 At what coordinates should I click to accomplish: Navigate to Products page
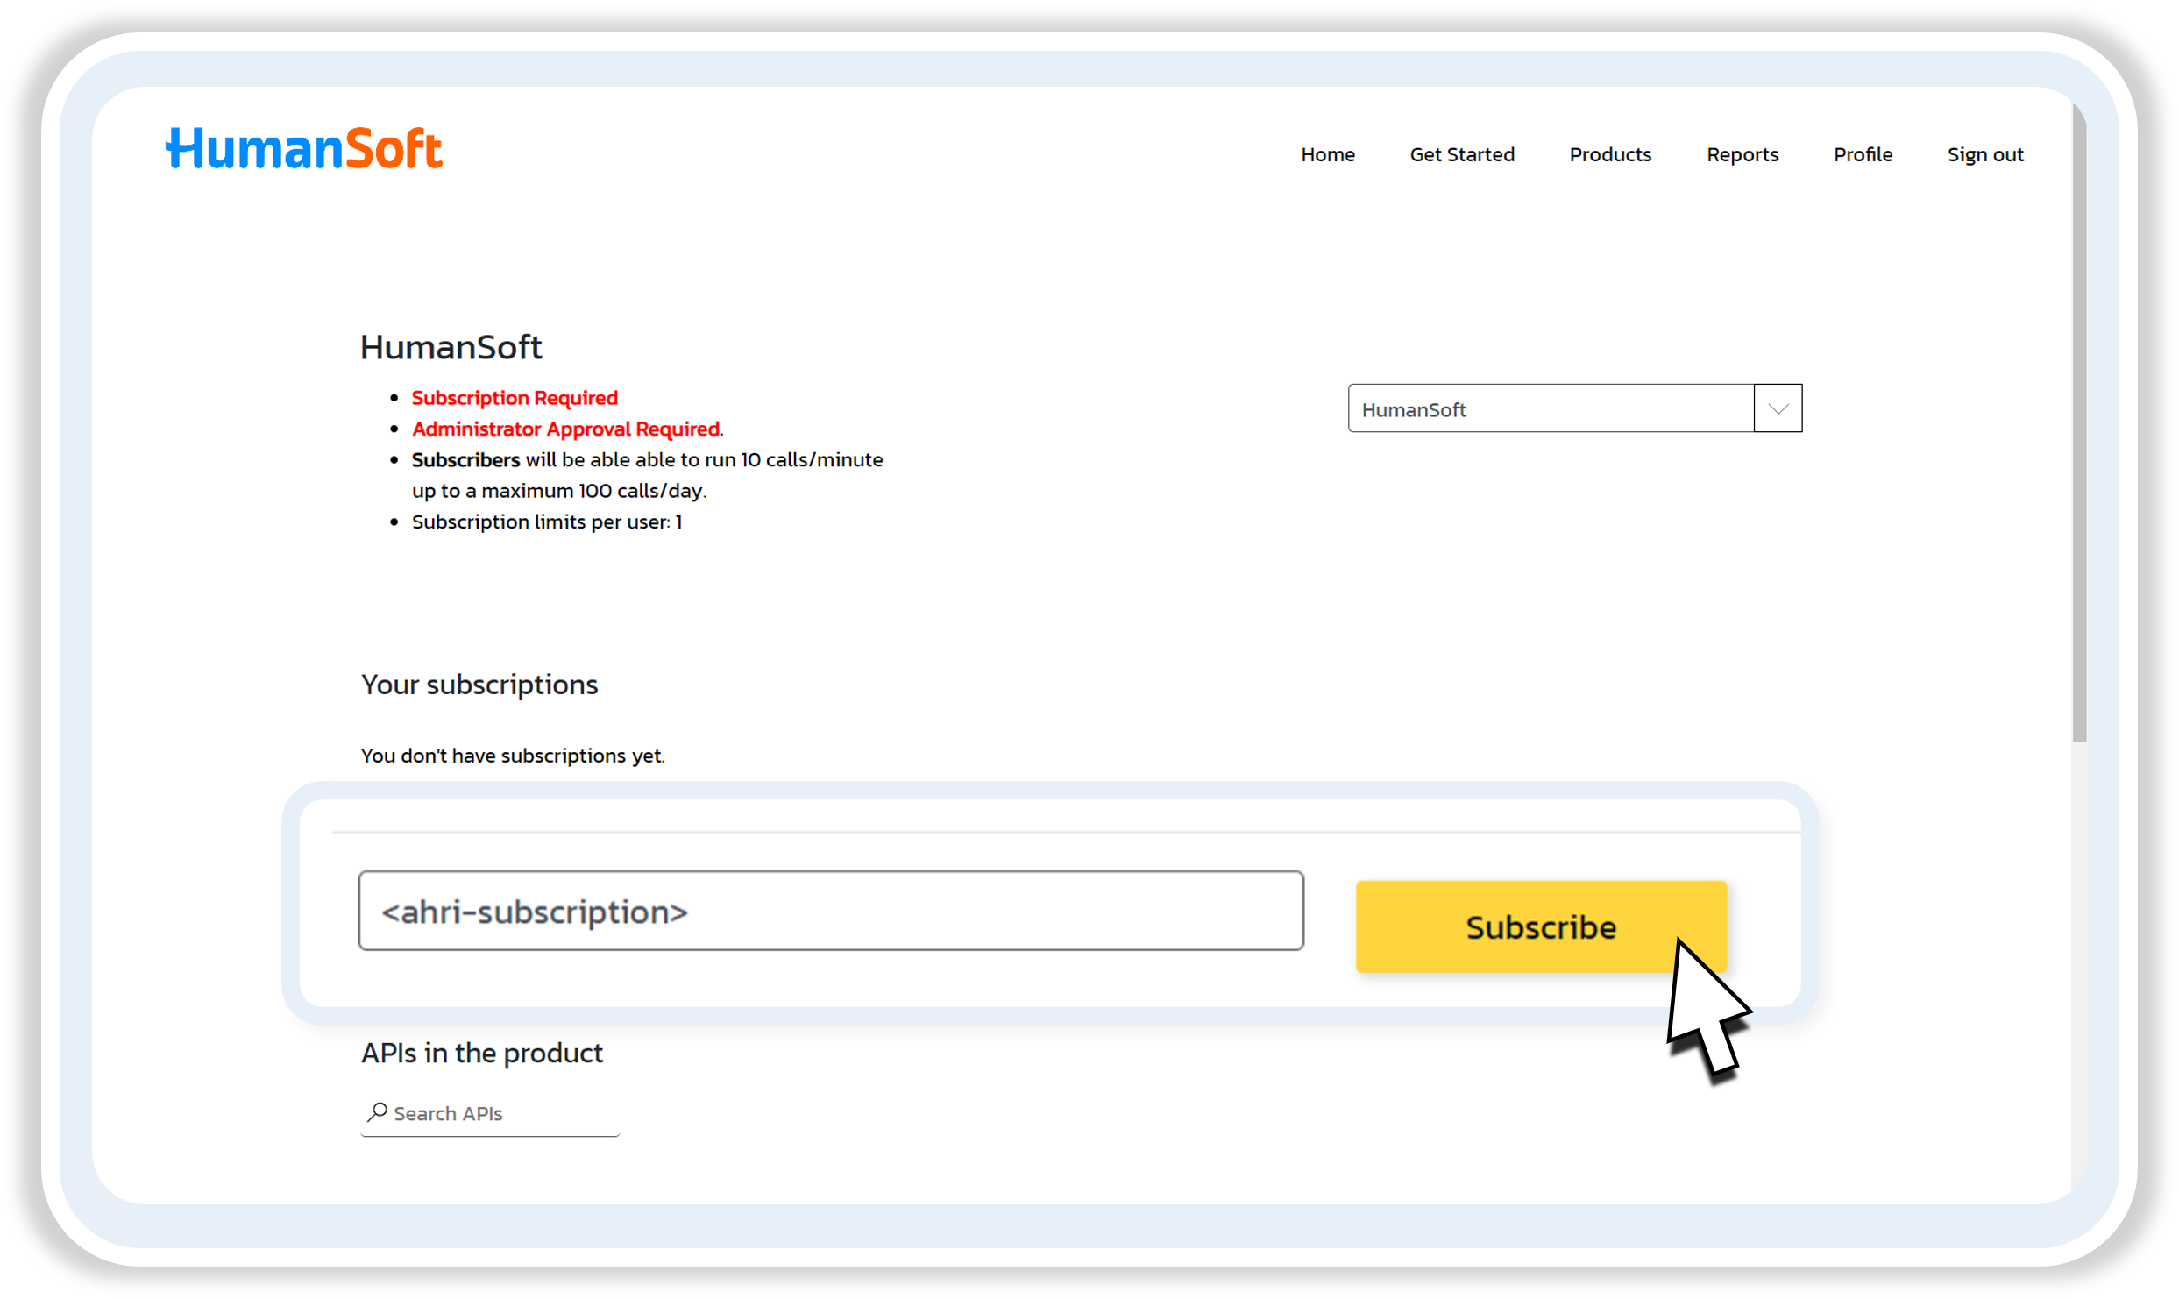coord(1609,154)
